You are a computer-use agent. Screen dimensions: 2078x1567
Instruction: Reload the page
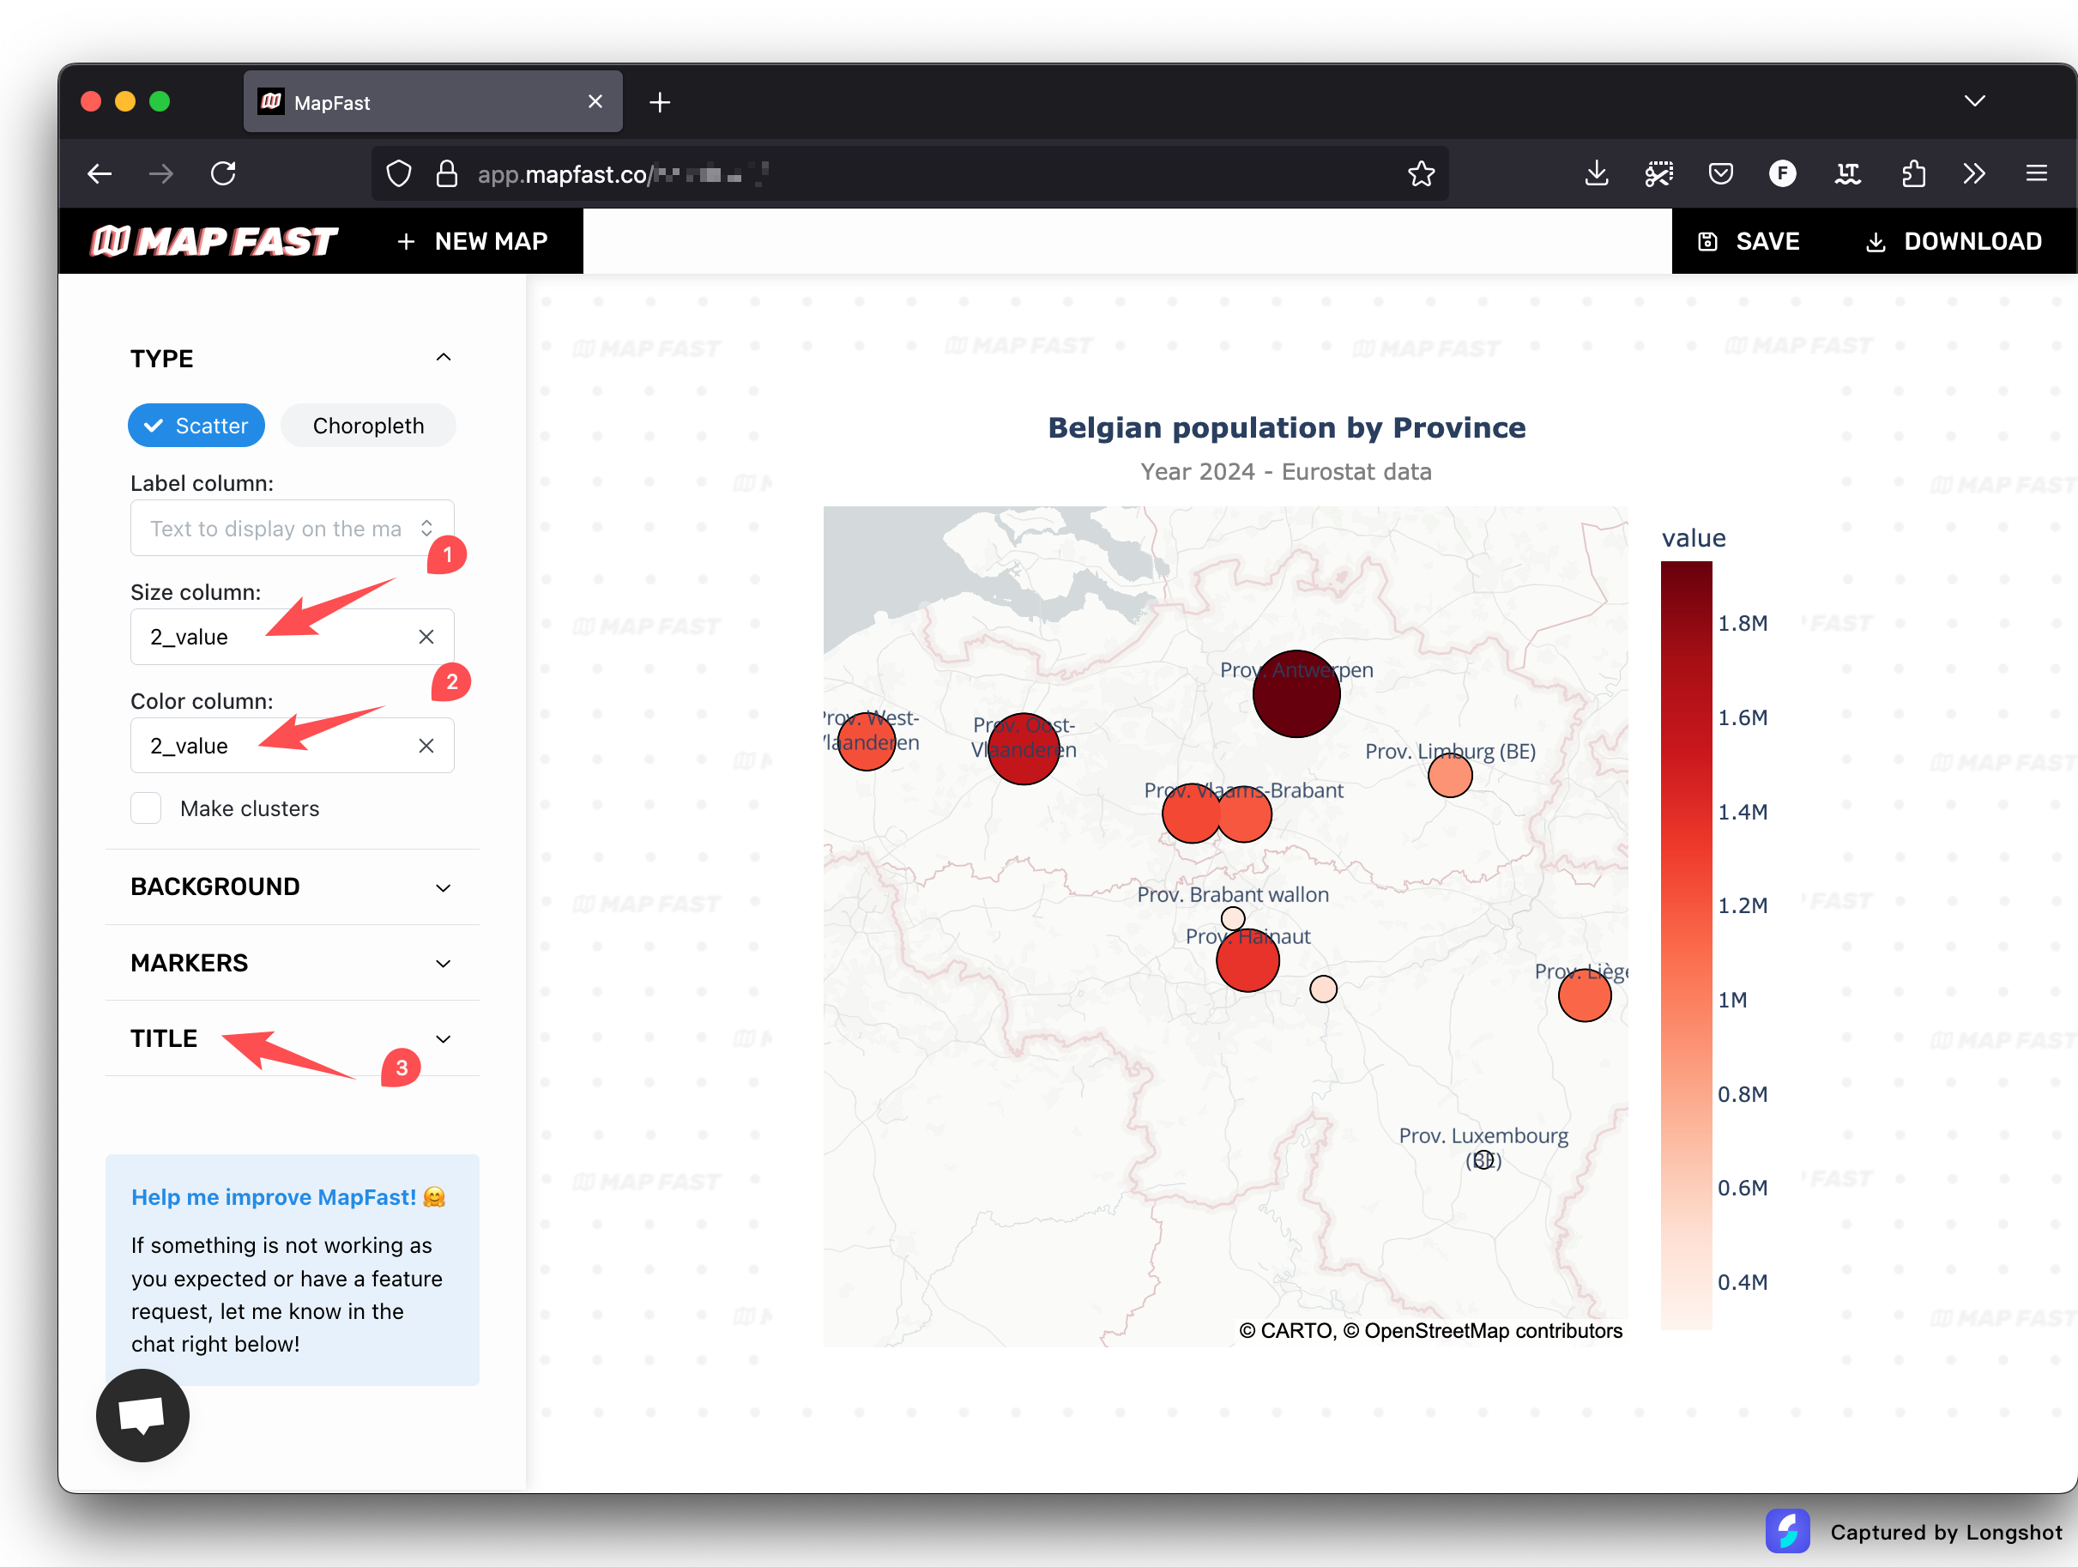pyautogui.click(x=224, y=174)
